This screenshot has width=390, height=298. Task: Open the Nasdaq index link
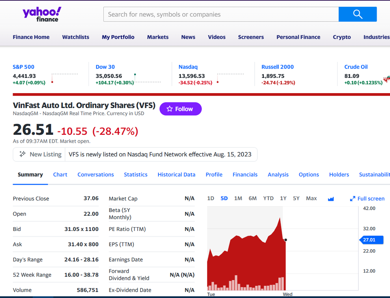click(188, 67)
